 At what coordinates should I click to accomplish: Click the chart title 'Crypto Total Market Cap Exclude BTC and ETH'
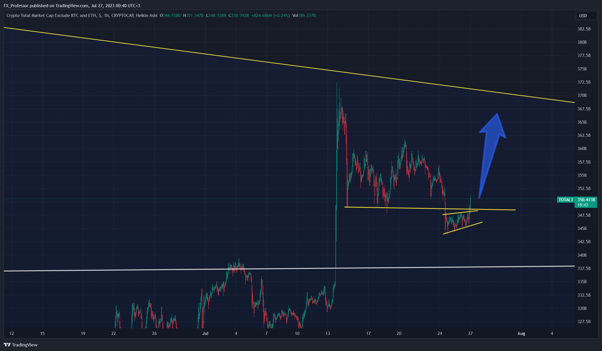(51, 16)
